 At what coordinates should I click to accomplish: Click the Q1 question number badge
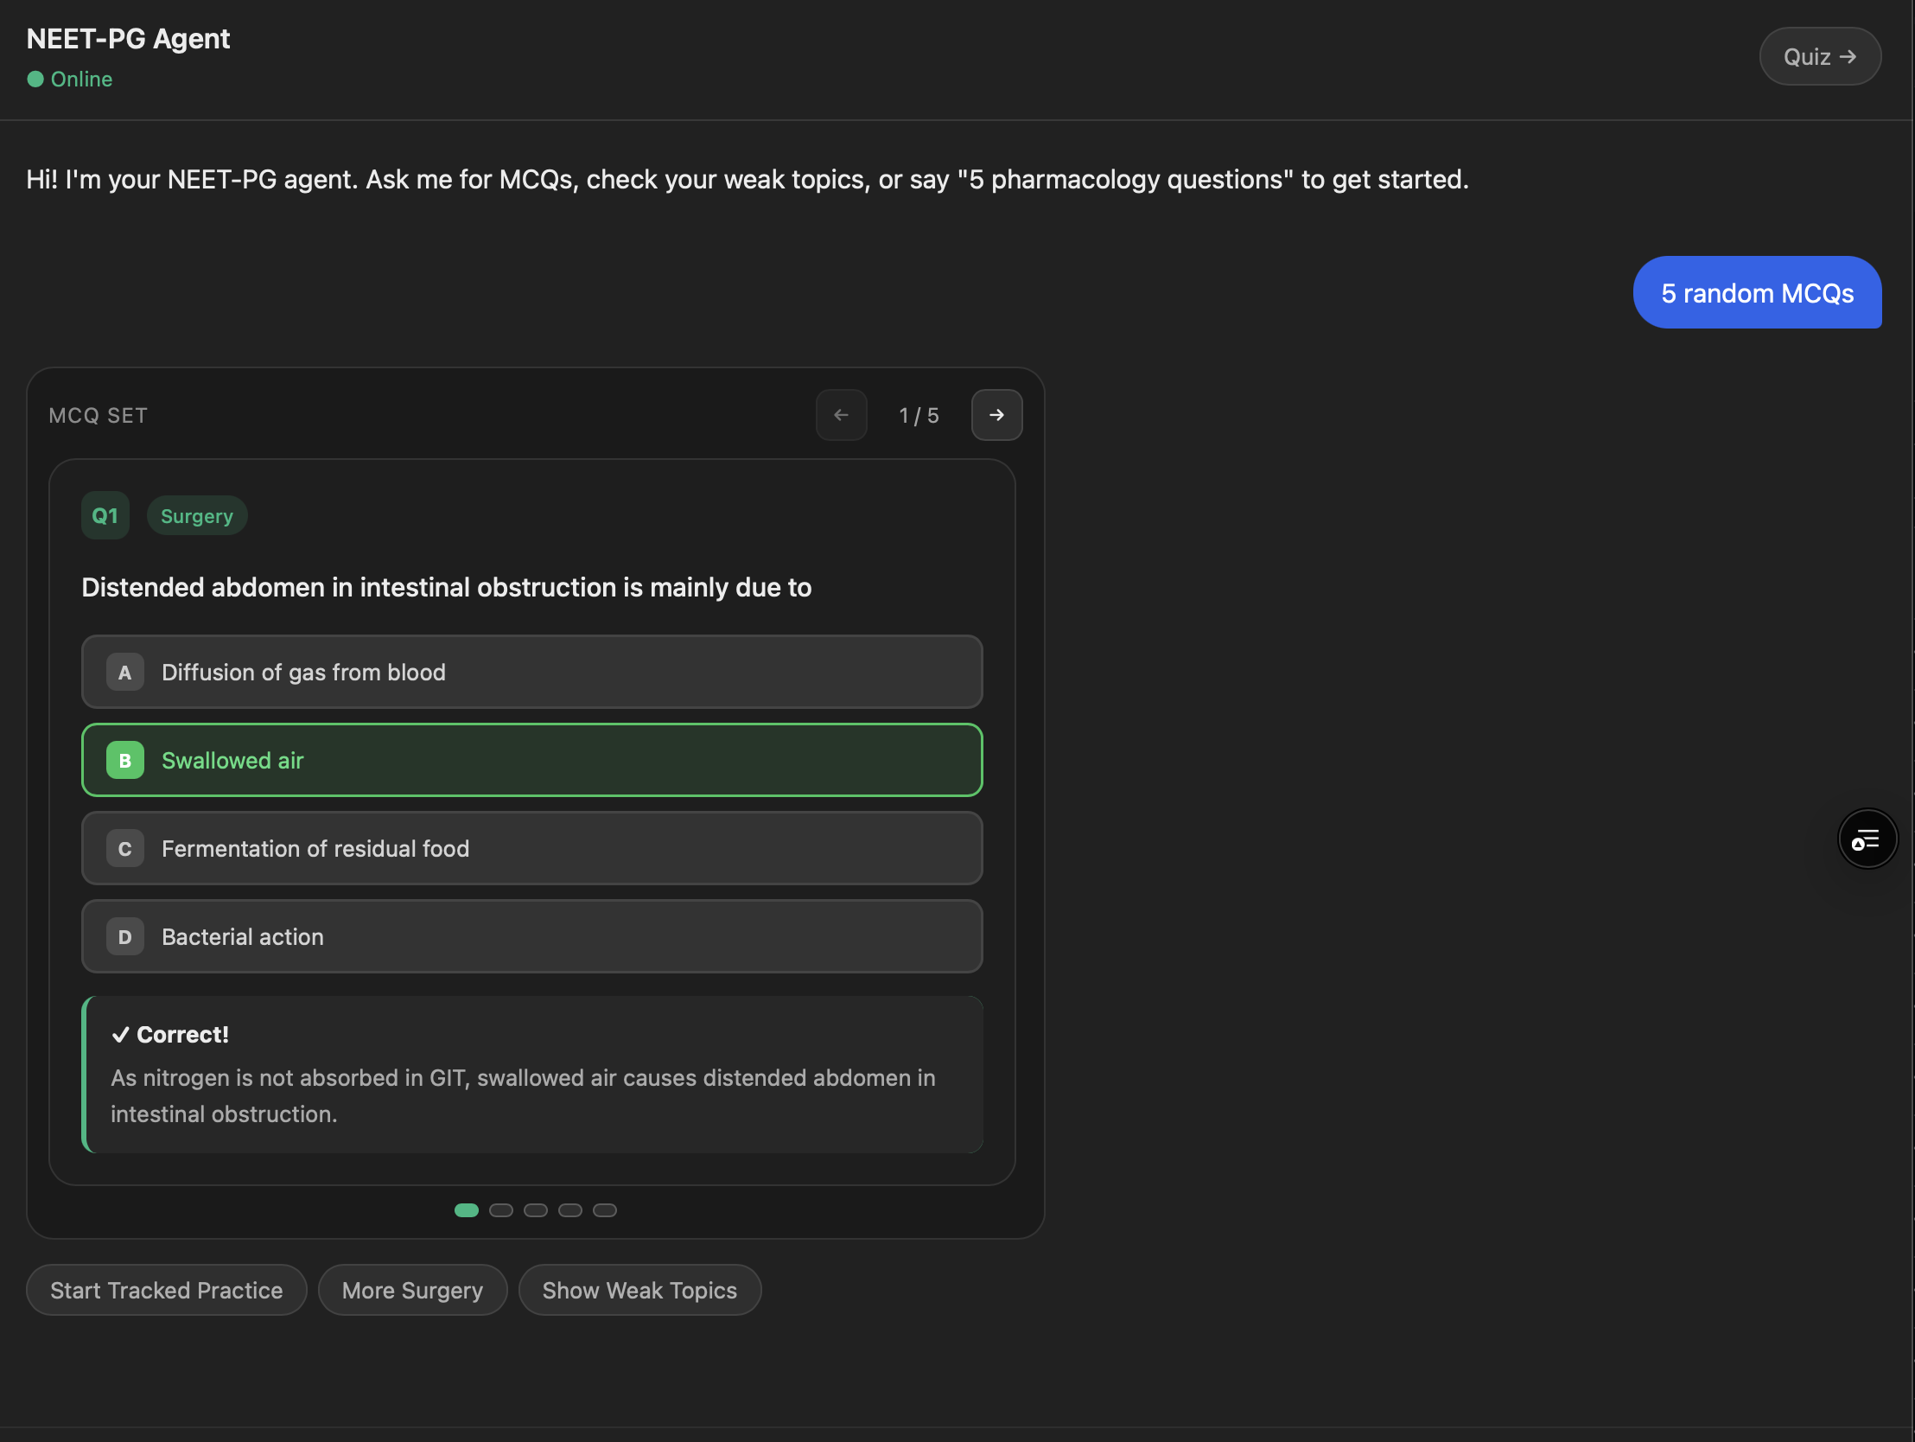[x=105, y=515]
